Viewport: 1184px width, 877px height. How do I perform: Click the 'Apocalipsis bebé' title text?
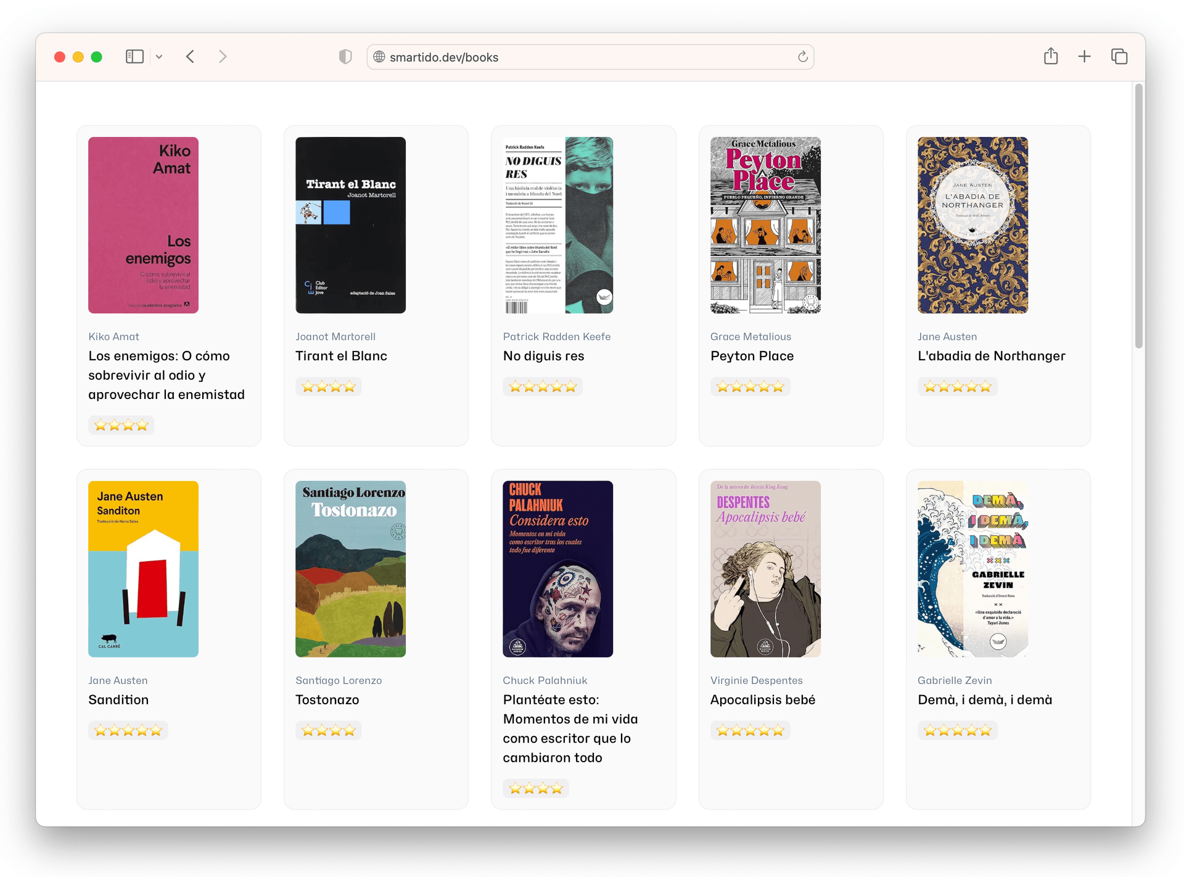click(x=762, y=699)
